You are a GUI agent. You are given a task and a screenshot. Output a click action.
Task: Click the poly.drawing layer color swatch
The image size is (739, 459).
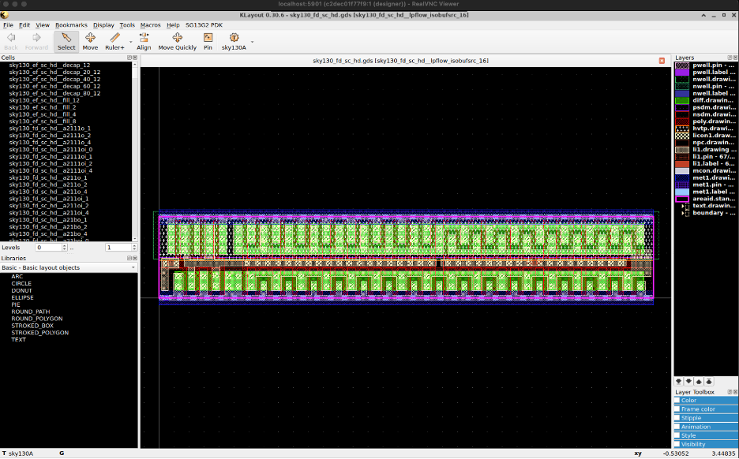click(x=681, y=121)
